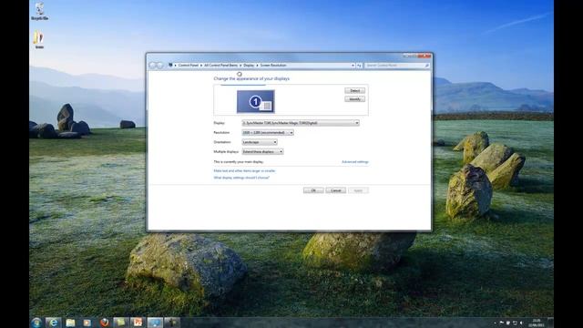This screenshot has width=583, height=328.
Task: Open the Action Center flag icon
Action: 501,323
